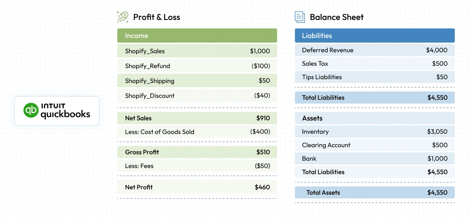Click the Inventory asset row
The width and height of the screenshot is (469, 220).
tap(374, 132)
